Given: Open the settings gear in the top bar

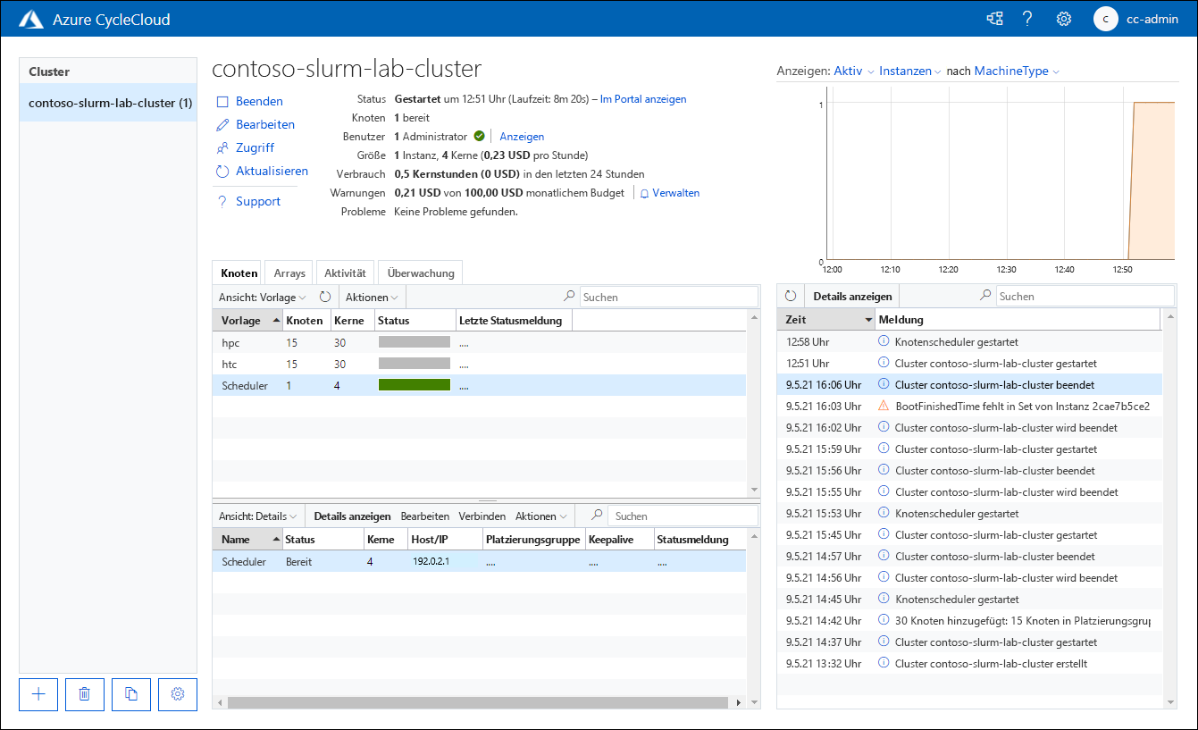Looking at the screenshot, I should [1063, 18].
